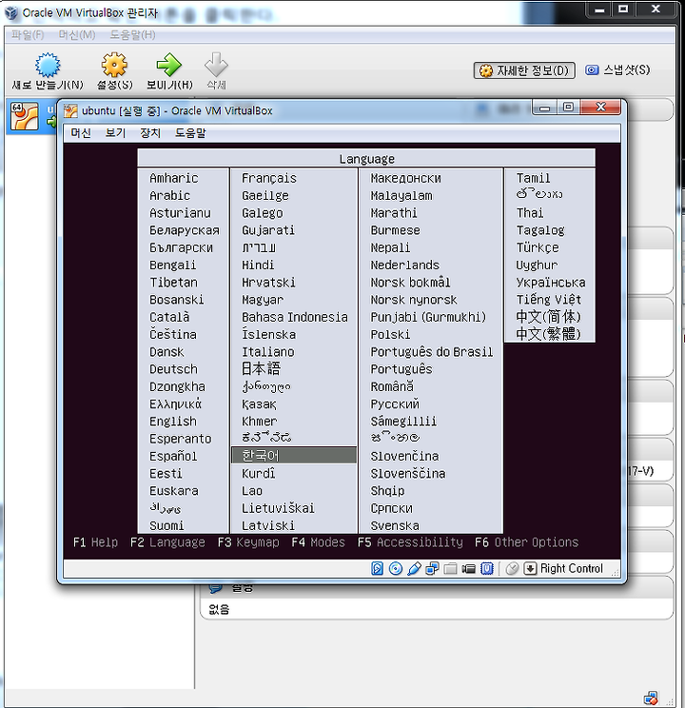This screenshot has height=708, width=685.
Task: Select Türkçe in the Language list
Action: click(x=538, y=247)
